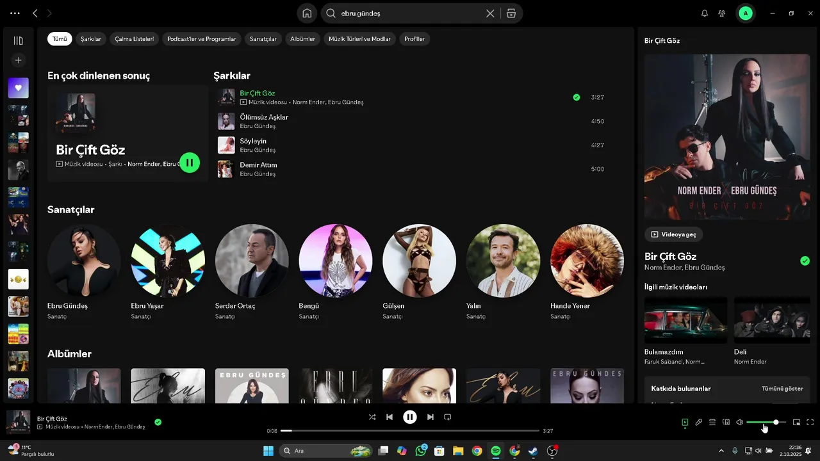Mute audio with the Spotify speaker icon
The image size is (820, 461).
click(739, 422)
